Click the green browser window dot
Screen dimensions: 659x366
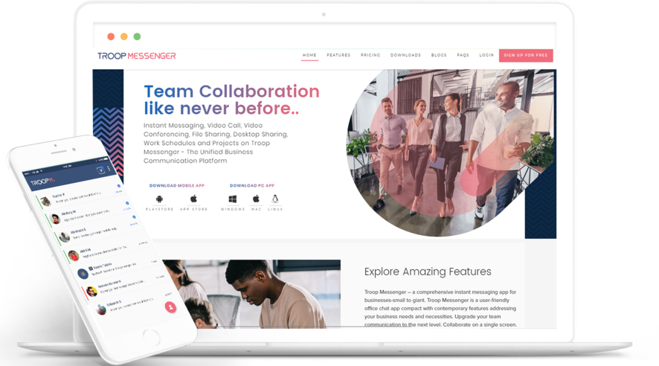click(x=137, y=36)
